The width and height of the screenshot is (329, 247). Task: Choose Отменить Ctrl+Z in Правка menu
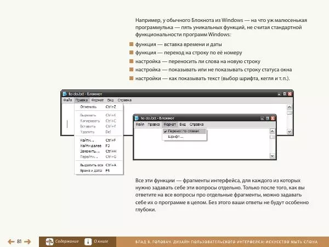tap(99, 107)
